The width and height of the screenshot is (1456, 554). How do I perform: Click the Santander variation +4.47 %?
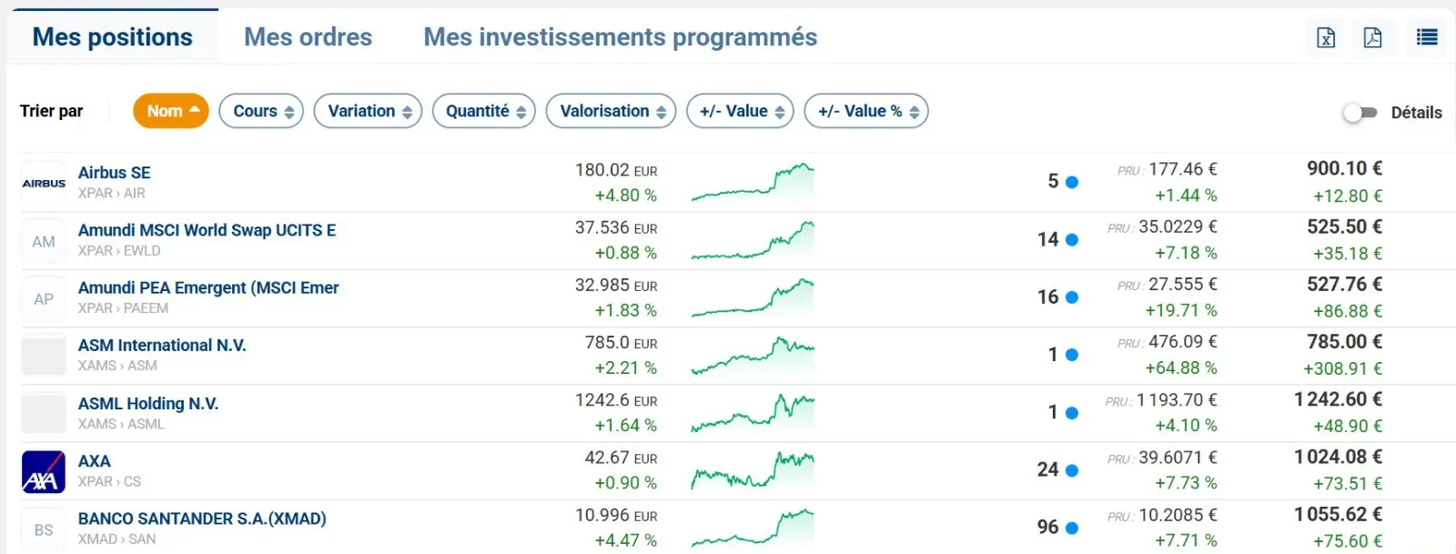click(626, 540)
